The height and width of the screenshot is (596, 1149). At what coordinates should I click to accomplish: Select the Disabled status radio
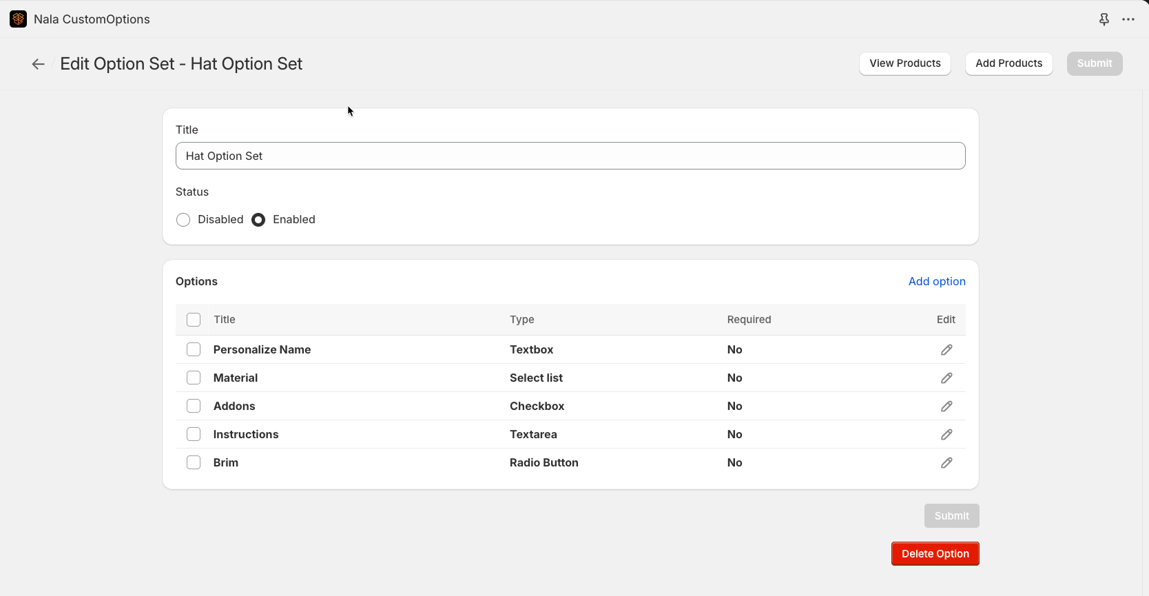[x=183, y=220]
